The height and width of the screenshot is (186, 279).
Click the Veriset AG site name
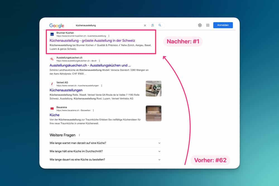(62, 83)
